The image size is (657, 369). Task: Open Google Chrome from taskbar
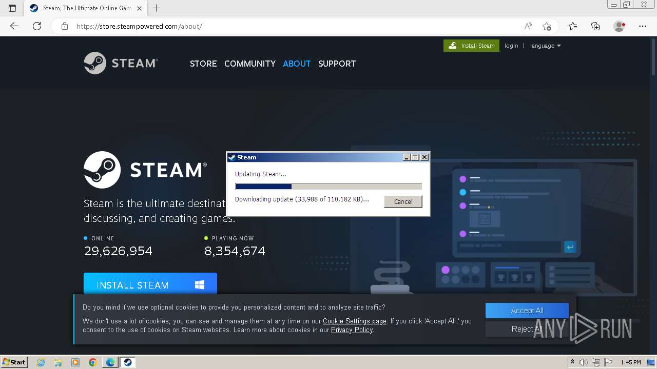click(x=93, y=362)
